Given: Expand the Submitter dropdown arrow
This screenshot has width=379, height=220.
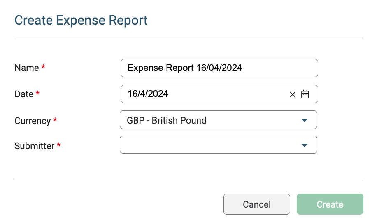Looking at the screenshot, I should pos(305,145).
